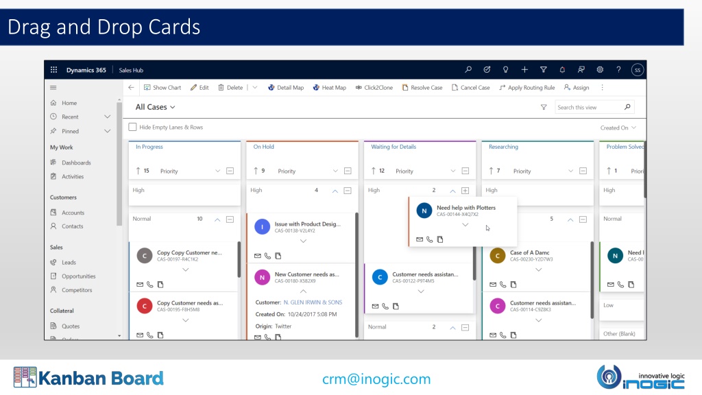Collapse the Researching lane with minus icon
The height and width of the screenshot is (395, 702).
click(x=583, y=171)
